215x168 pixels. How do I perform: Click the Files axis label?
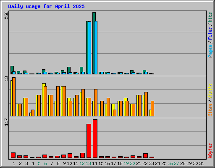[x=210, y=34]
